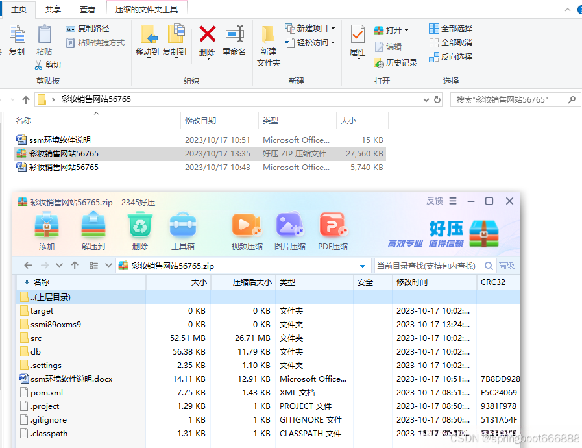Open Properties icon in ribbon

tap(358, 34)
